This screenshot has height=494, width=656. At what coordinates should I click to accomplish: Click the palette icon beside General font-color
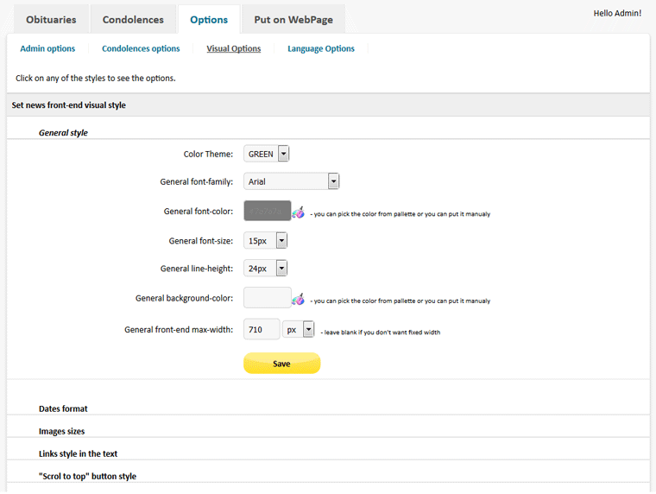coord(299,212)
